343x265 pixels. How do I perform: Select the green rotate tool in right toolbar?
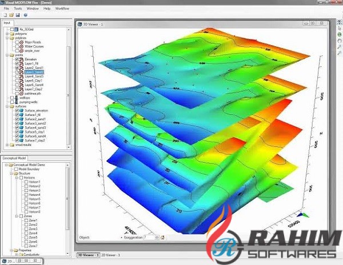coord(339,34)
